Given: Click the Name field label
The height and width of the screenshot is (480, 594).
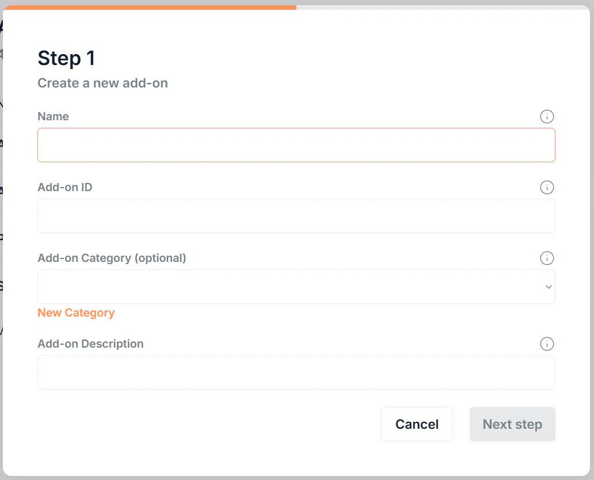Looking at the screenshot, I should pos(53,116).
